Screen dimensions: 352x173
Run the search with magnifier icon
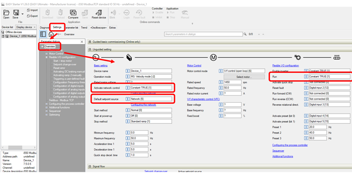245,34
